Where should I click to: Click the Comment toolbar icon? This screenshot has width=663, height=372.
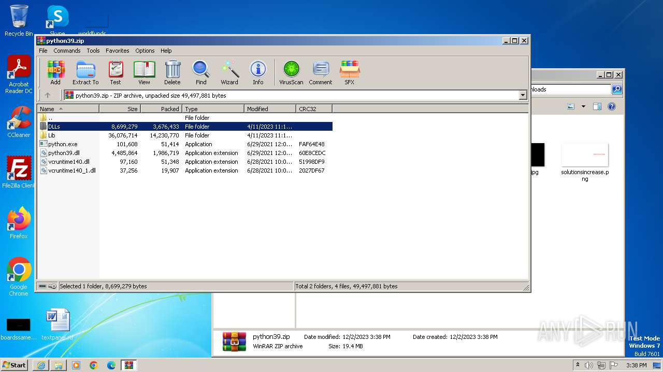(321, 73)
